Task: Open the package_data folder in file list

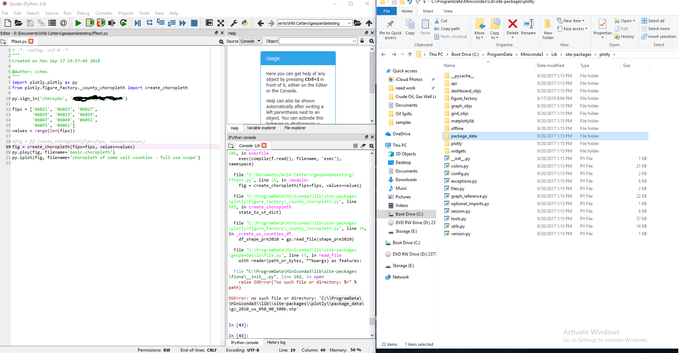Action: 464,136
